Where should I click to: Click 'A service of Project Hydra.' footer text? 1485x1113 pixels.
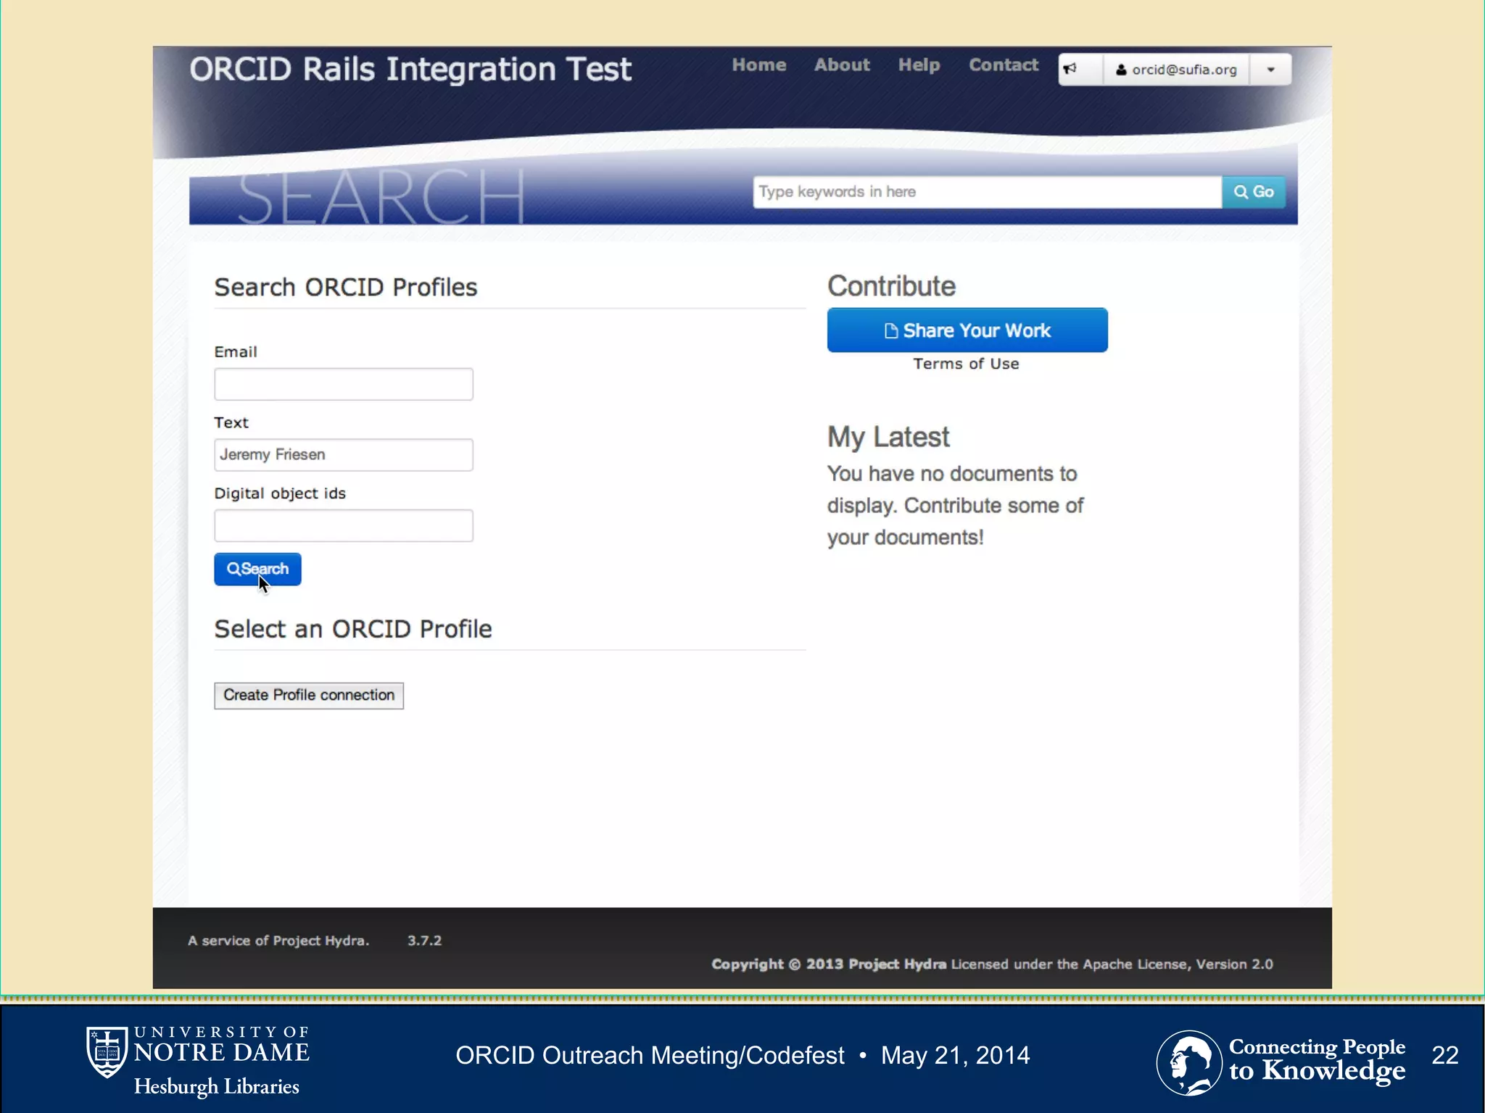278,941
